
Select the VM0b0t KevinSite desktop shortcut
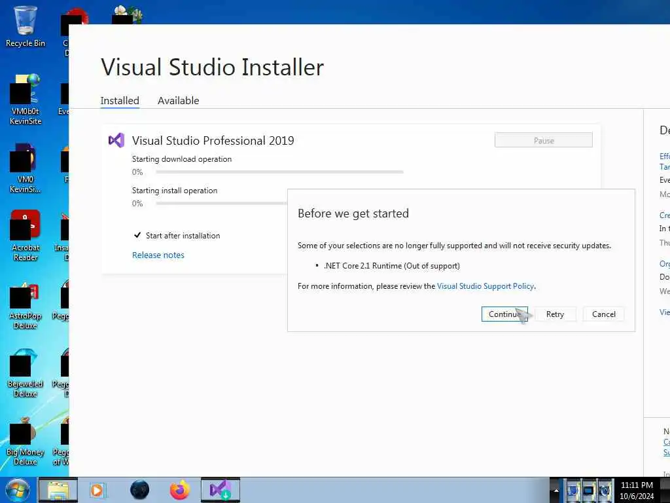26,100
